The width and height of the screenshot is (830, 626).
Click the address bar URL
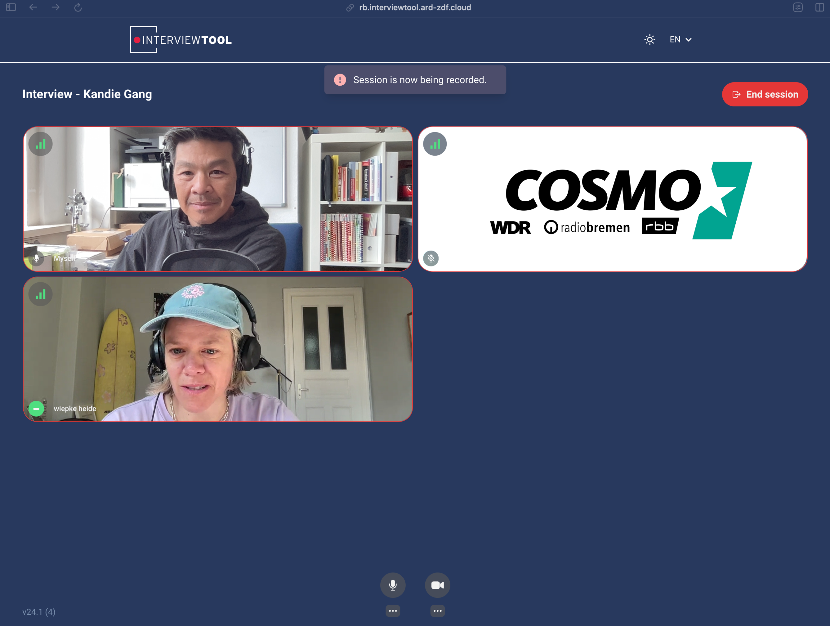(415, 7)
